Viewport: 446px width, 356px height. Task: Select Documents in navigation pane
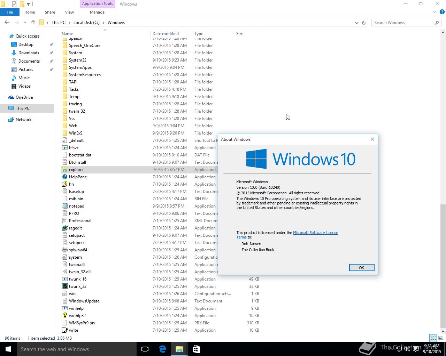coord(29,61)
